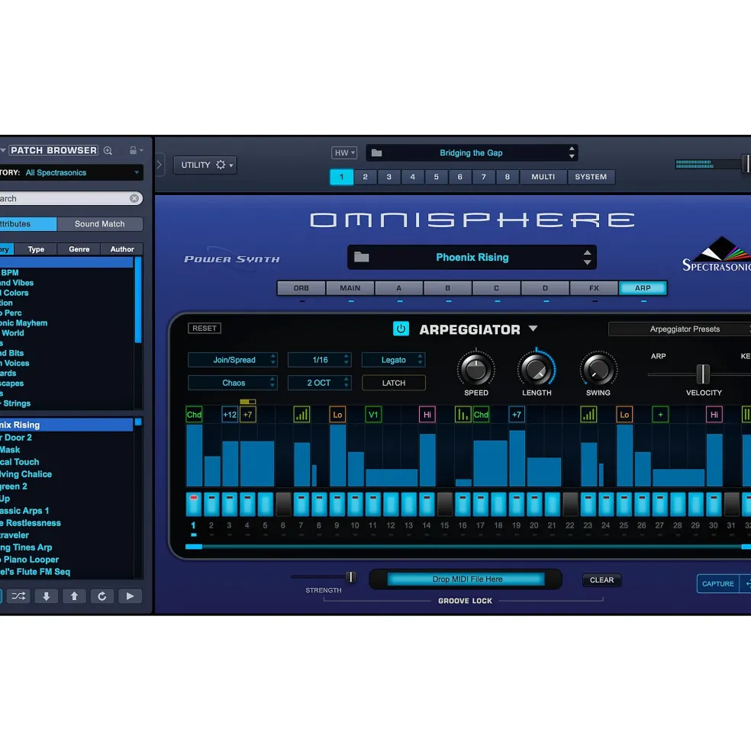
Task: Enable arpeggiator step 6
Action: (283, 504)
